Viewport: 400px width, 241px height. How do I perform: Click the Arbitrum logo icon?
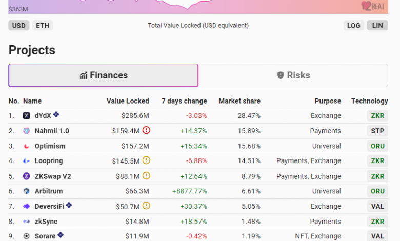point(27,191)
